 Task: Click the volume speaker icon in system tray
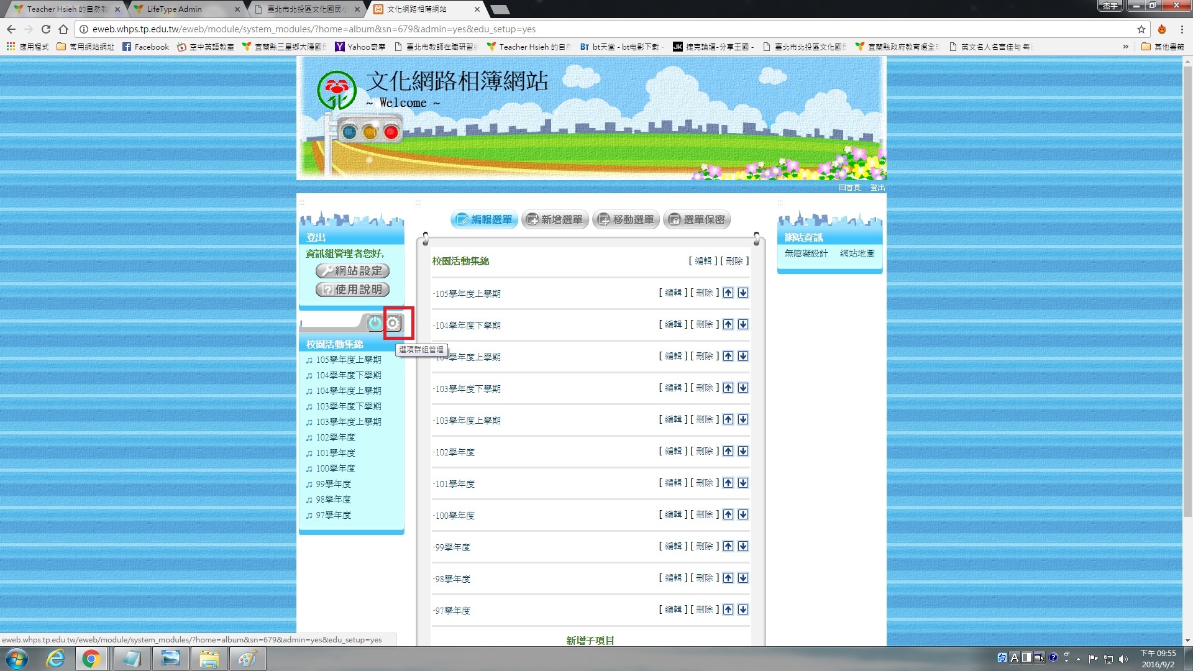point(1123,659)
